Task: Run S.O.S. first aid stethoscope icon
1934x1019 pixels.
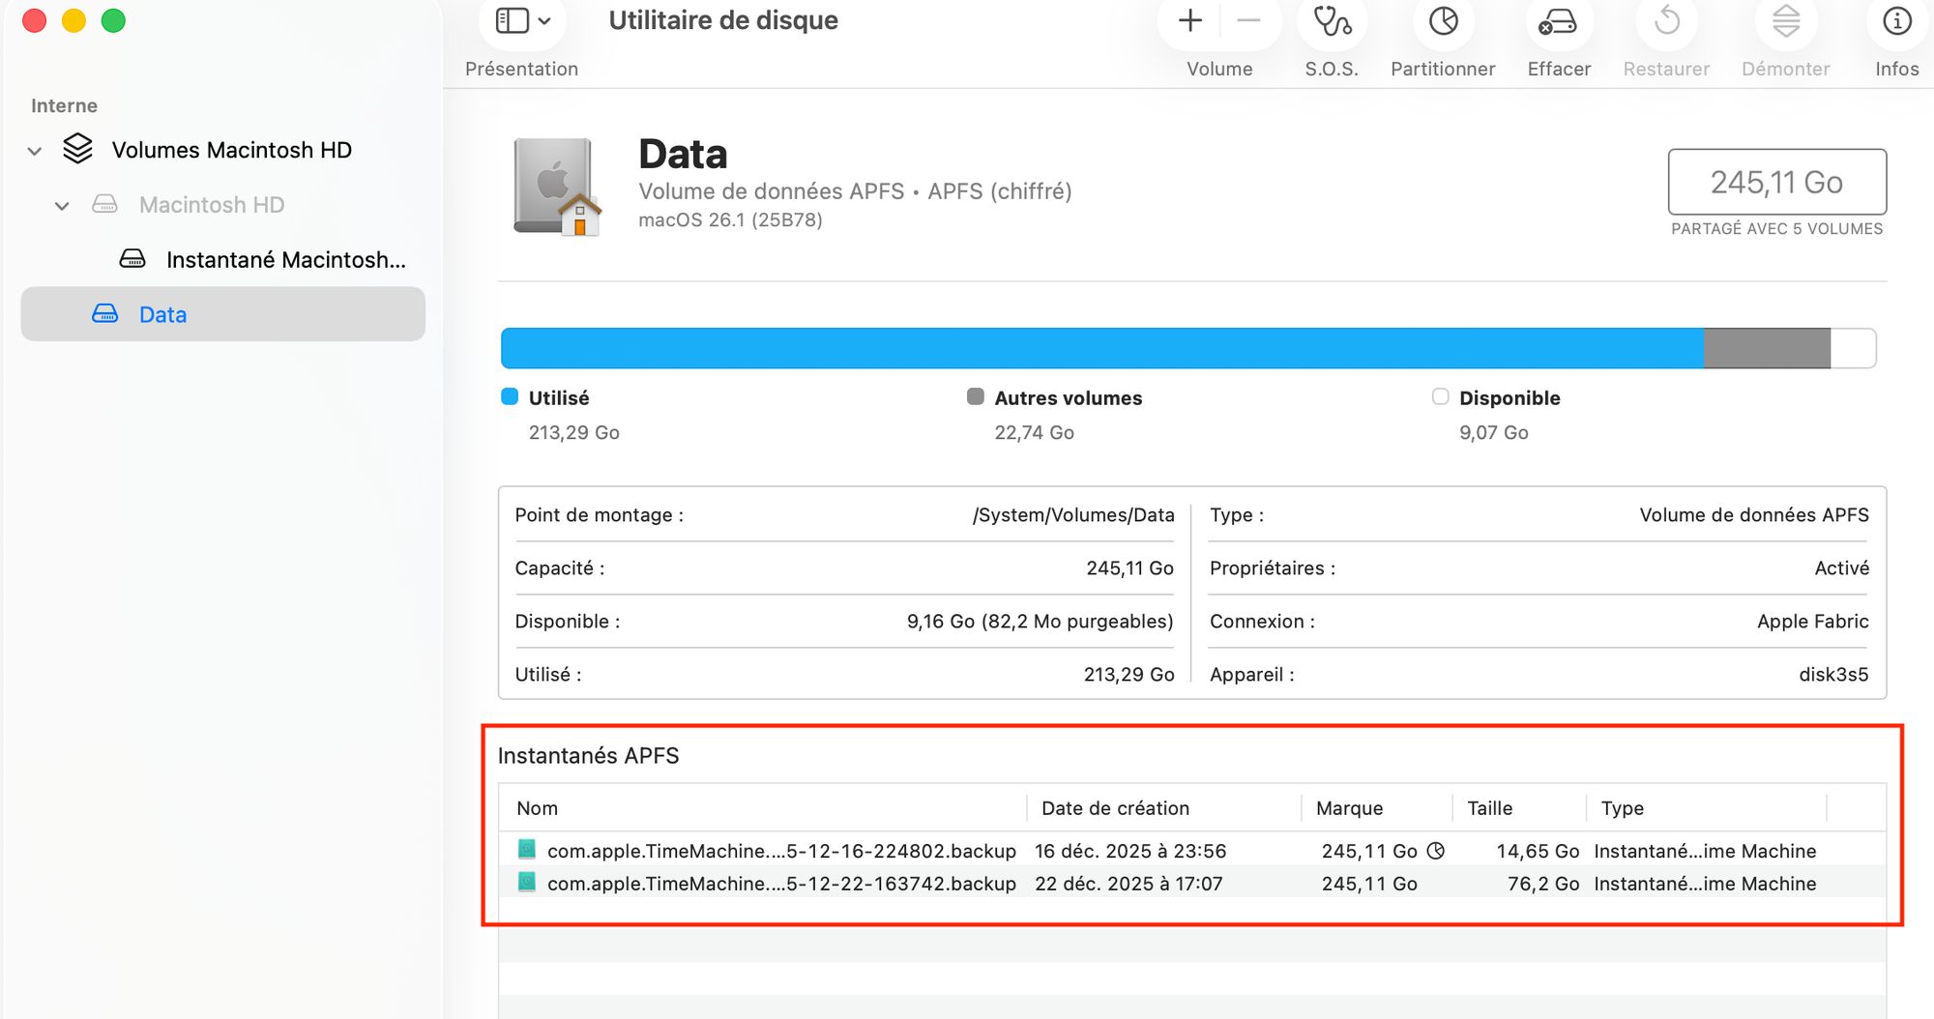Action: tap(1332, 21)
